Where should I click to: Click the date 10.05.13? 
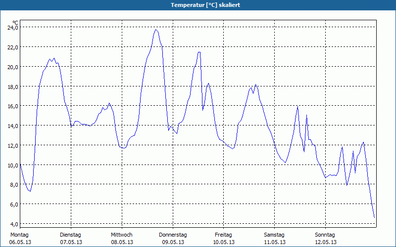[224, 242]
